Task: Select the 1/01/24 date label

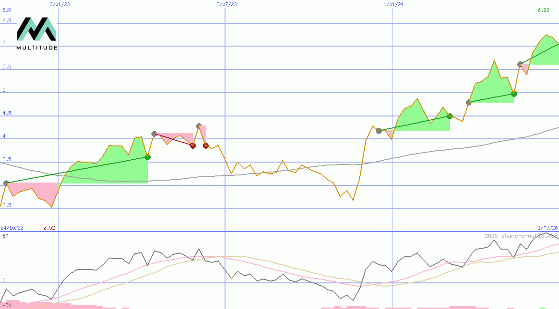Action: point(393,4)
